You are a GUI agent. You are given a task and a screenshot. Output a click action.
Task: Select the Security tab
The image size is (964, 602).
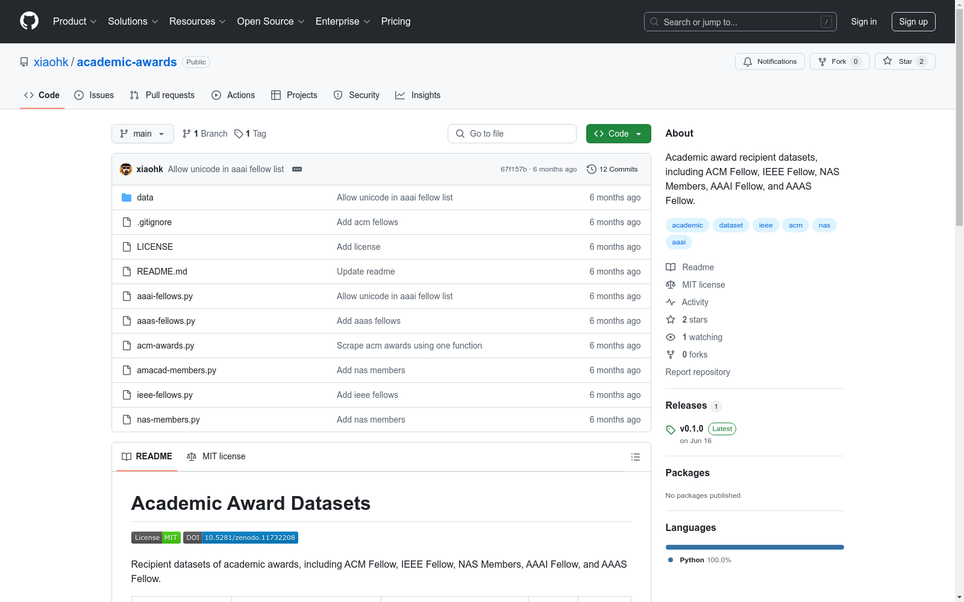(357, 95)
